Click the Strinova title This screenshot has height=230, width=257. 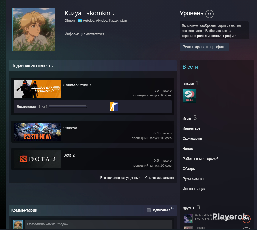pyautogui.click(x=70, y=128)
